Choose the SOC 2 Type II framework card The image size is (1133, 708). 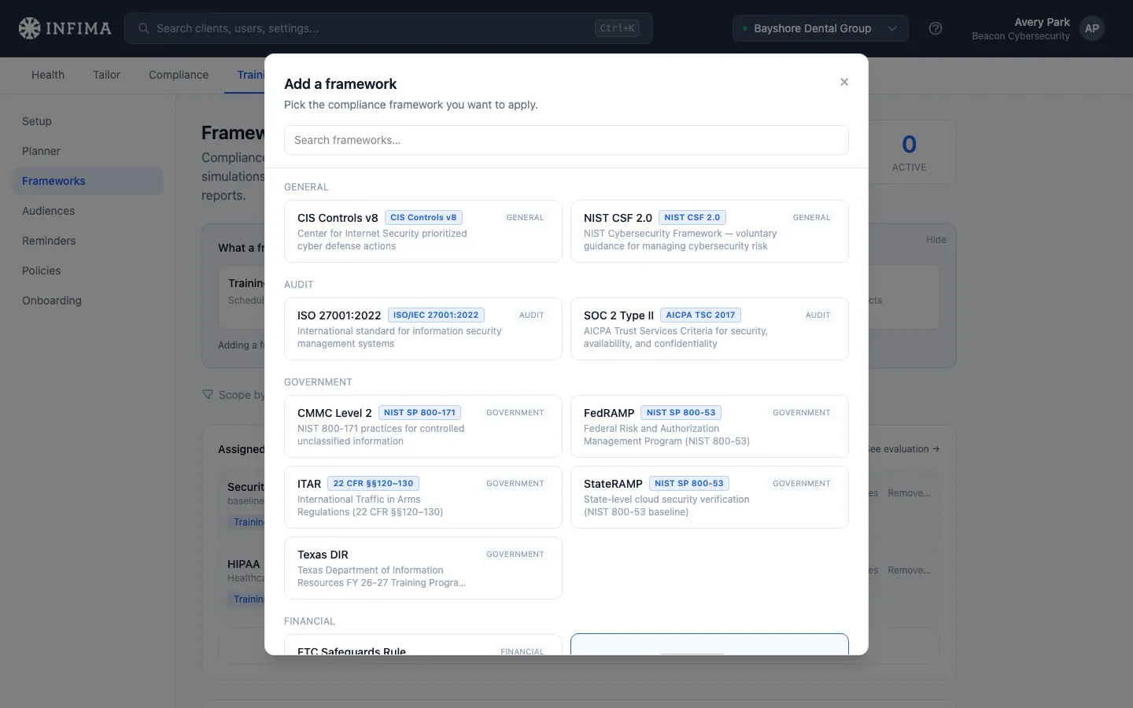point(710,329)
